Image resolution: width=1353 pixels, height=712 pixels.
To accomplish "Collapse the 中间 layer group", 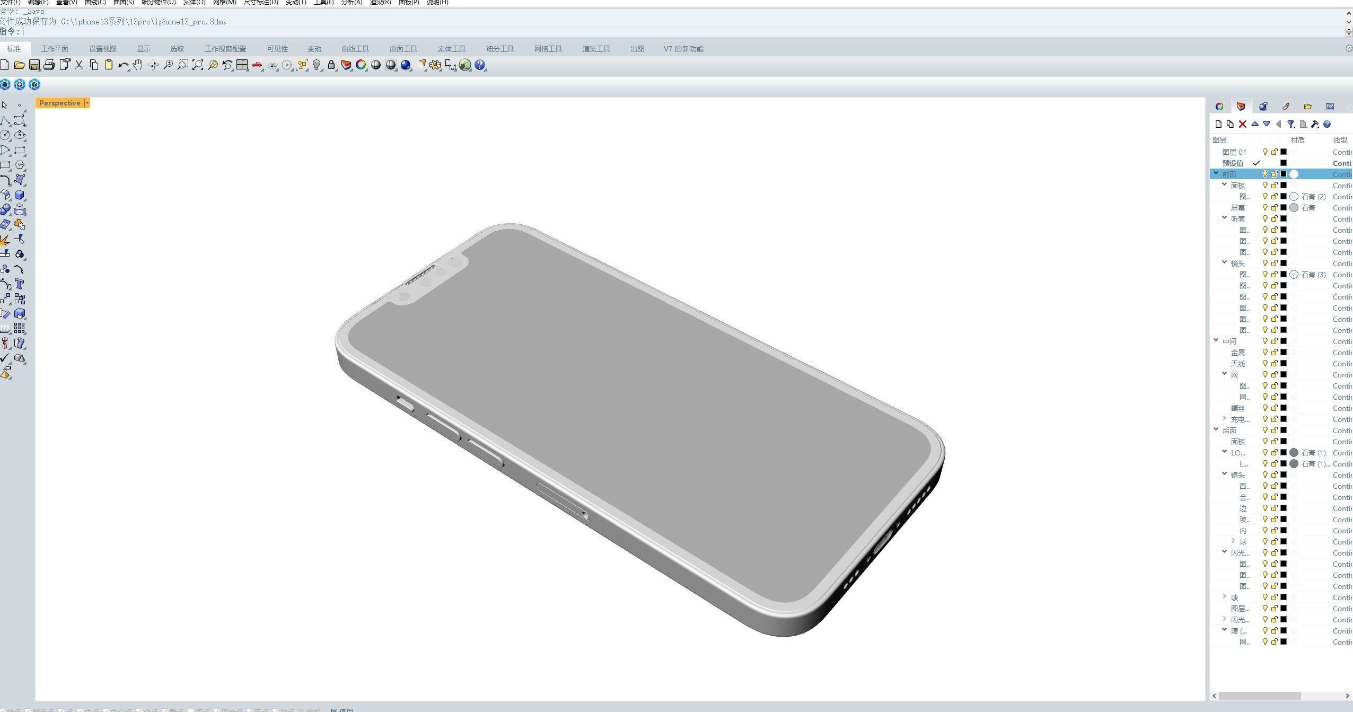I will point(1216,340).
